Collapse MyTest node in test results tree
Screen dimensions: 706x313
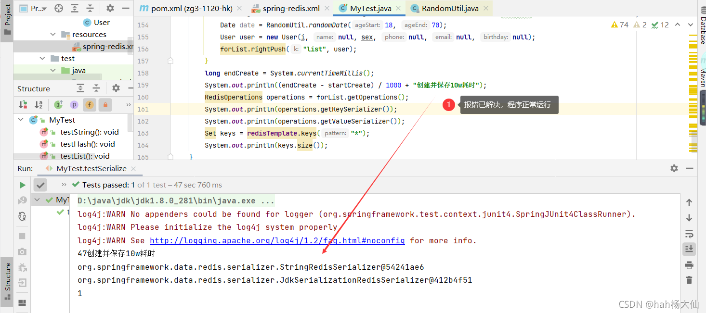[37, 200]
